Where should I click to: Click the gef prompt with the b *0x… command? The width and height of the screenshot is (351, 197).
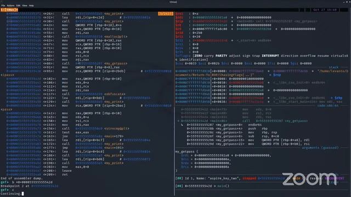pos(26,182)
